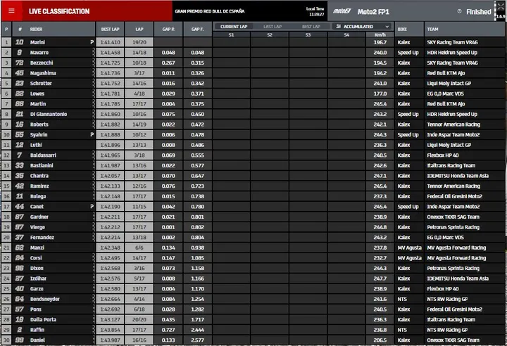Viewport: 507px width, 346px height.
Task: Click the GAP P. column header
Action: pyautogui.click(x=168, y=29)
